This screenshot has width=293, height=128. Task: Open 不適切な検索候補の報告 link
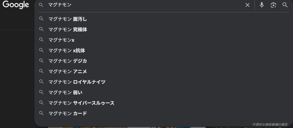pyautogui.click(x=270, y=125)
